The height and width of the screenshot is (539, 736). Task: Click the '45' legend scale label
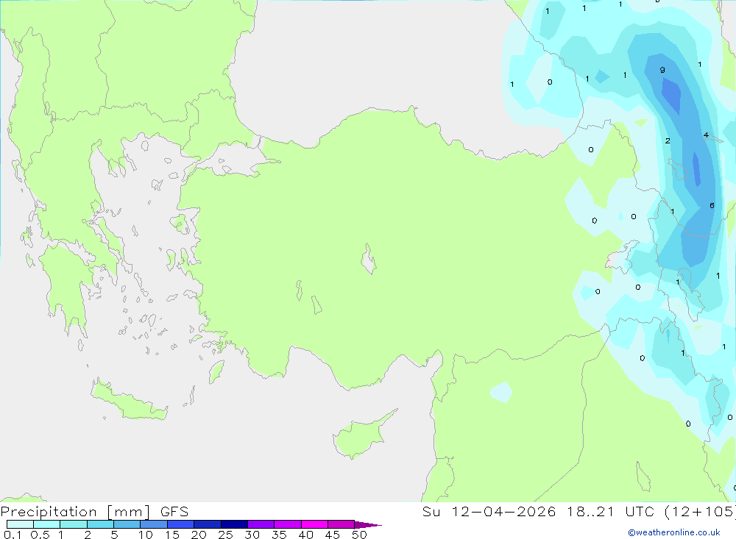[x=333, y=535]
